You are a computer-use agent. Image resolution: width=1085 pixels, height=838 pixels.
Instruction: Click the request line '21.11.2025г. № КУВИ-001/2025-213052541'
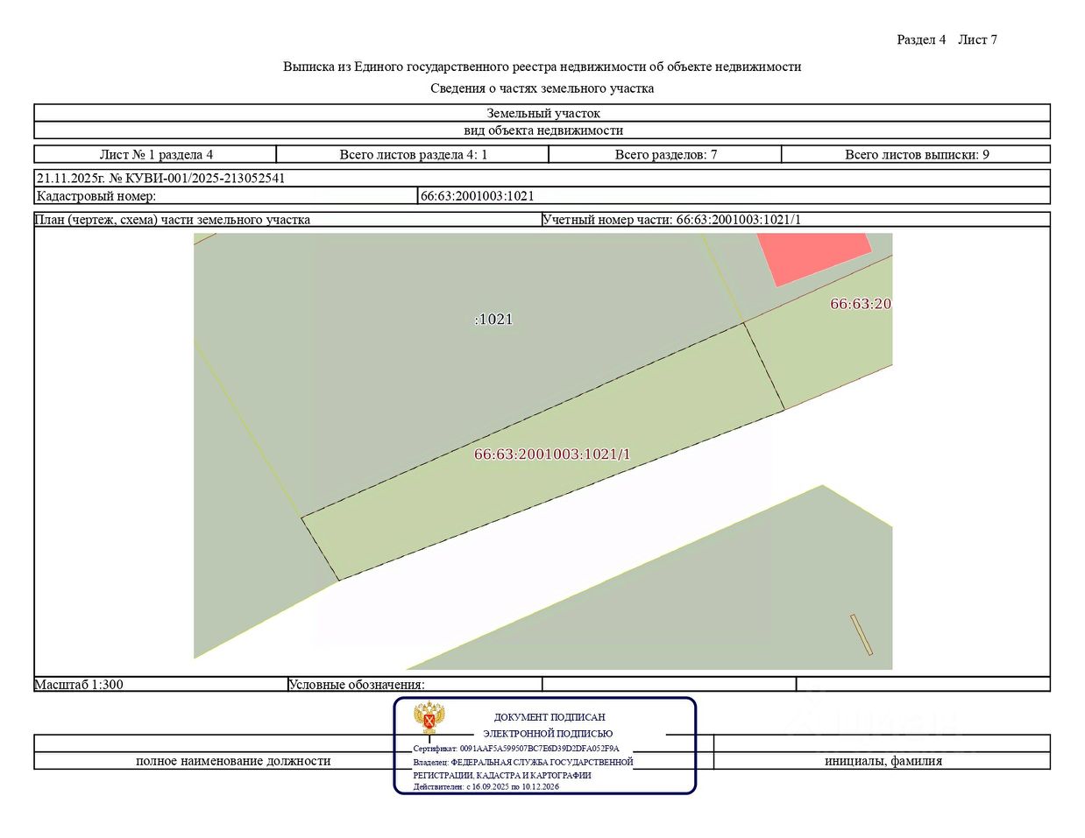[x=160, y=178]
